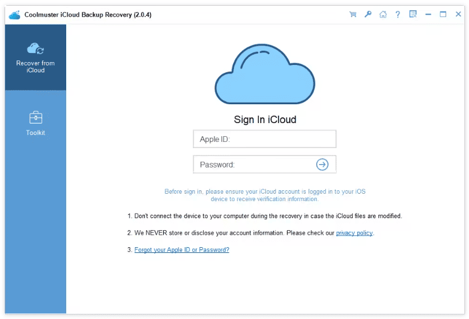Maximize the Coolmuster window
Viewport: 469px width, 319px height.
click(443, 14)
